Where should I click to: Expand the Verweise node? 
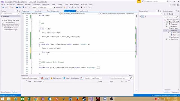[167, 26]
